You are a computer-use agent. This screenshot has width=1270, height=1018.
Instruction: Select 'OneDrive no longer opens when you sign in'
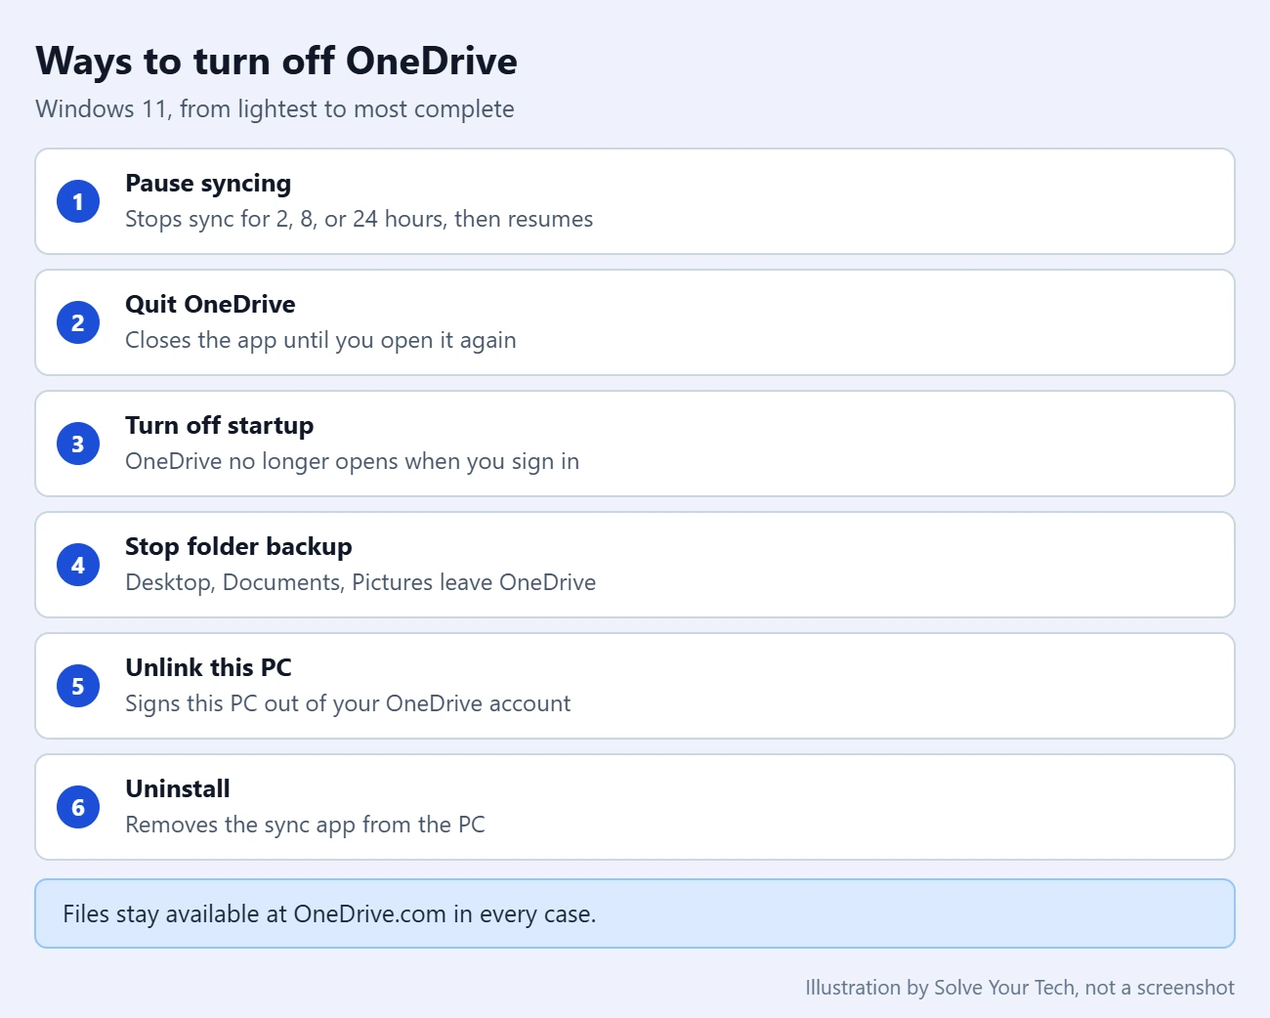click(x=352, y=461)
